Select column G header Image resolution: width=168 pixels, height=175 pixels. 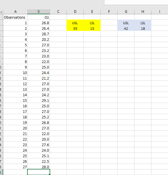click(x=126, y=12)
